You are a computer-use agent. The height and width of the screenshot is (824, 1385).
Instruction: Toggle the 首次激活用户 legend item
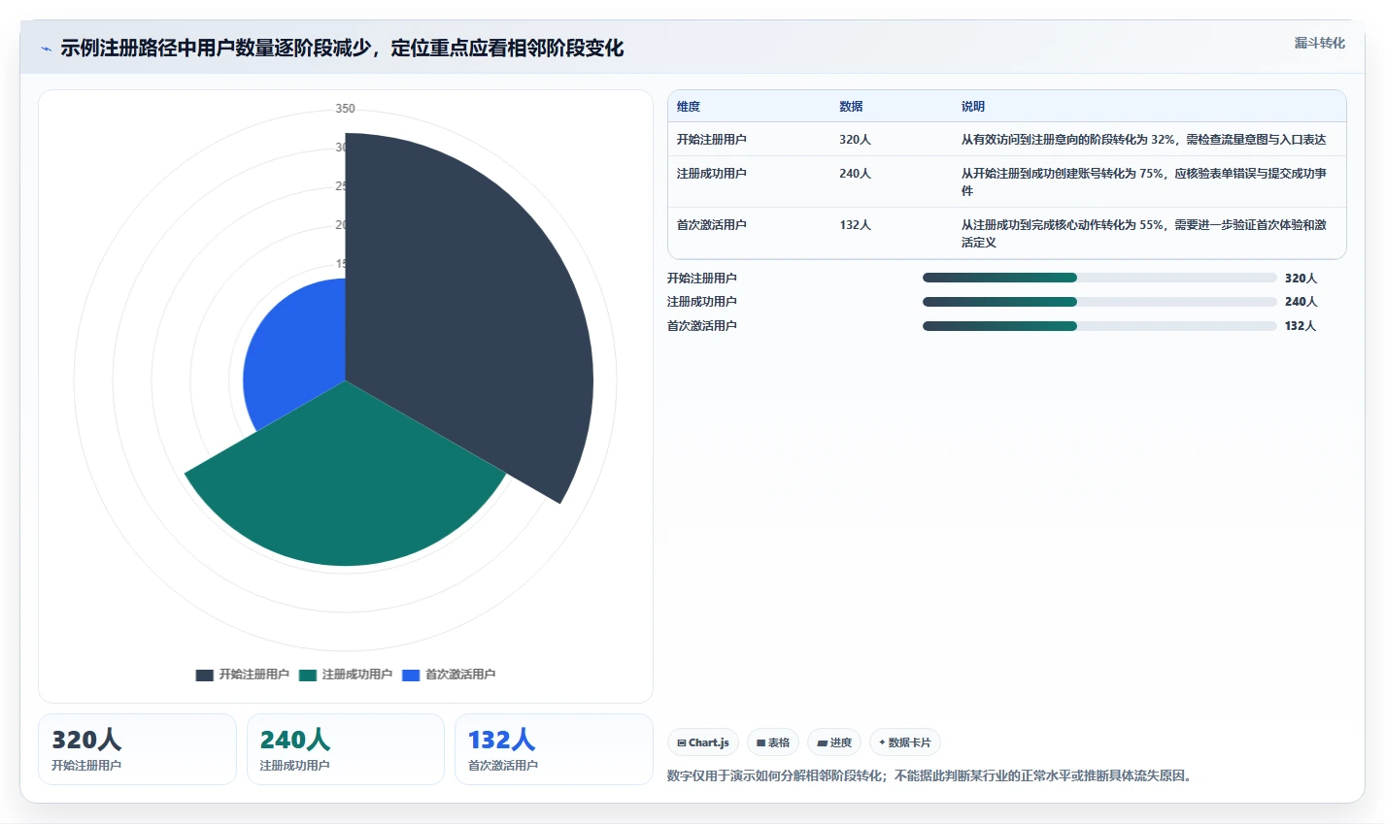click(449, 675)
